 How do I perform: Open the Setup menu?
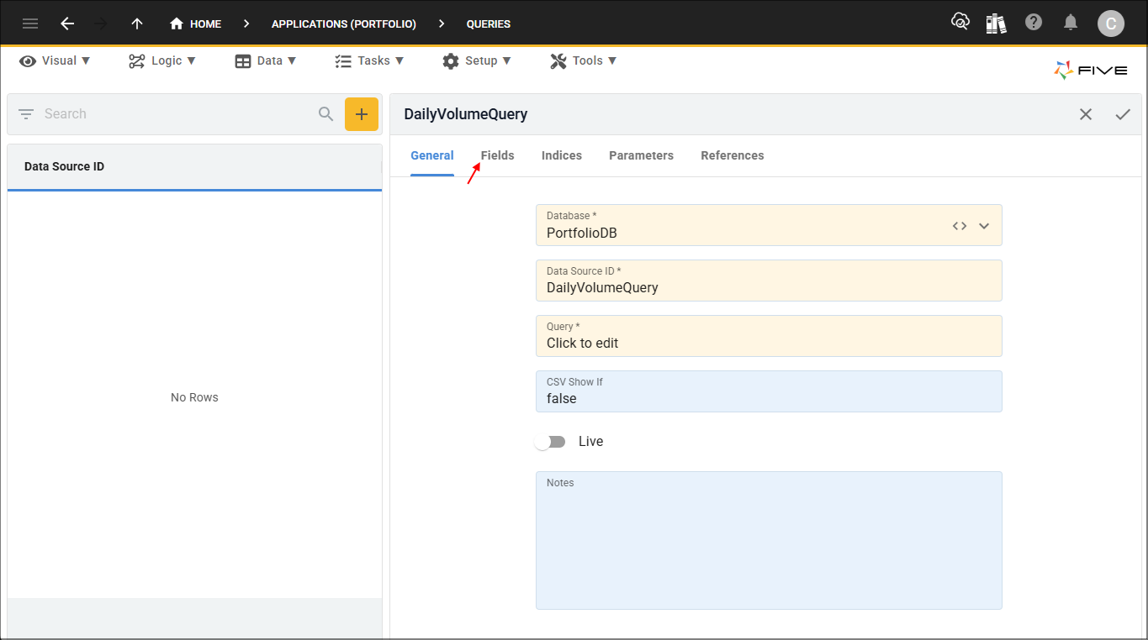tap(477, 60)
